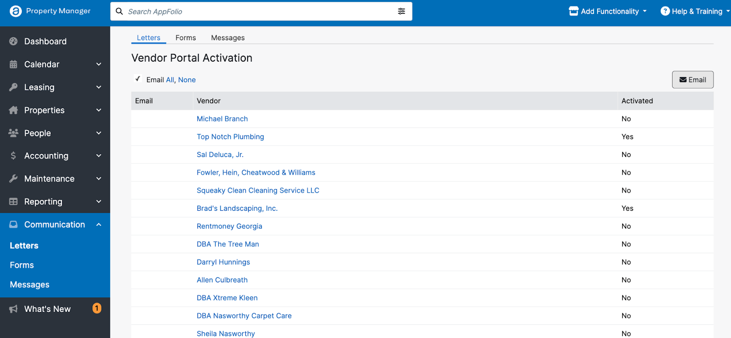Open Squeaky Clean Cleaning Service LLC
Viewport: 731px width, 338px height.
(258, 191)
